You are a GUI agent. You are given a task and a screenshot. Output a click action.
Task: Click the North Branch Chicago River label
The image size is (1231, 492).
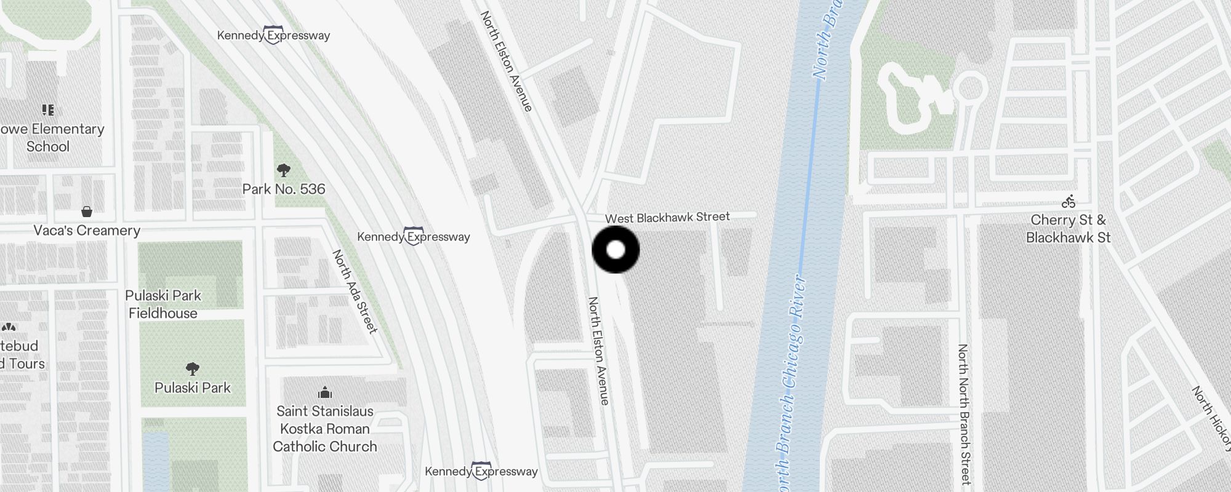tap(789, 382)
